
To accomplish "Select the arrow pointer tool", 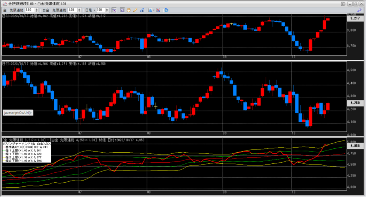I will click(122, 10).
